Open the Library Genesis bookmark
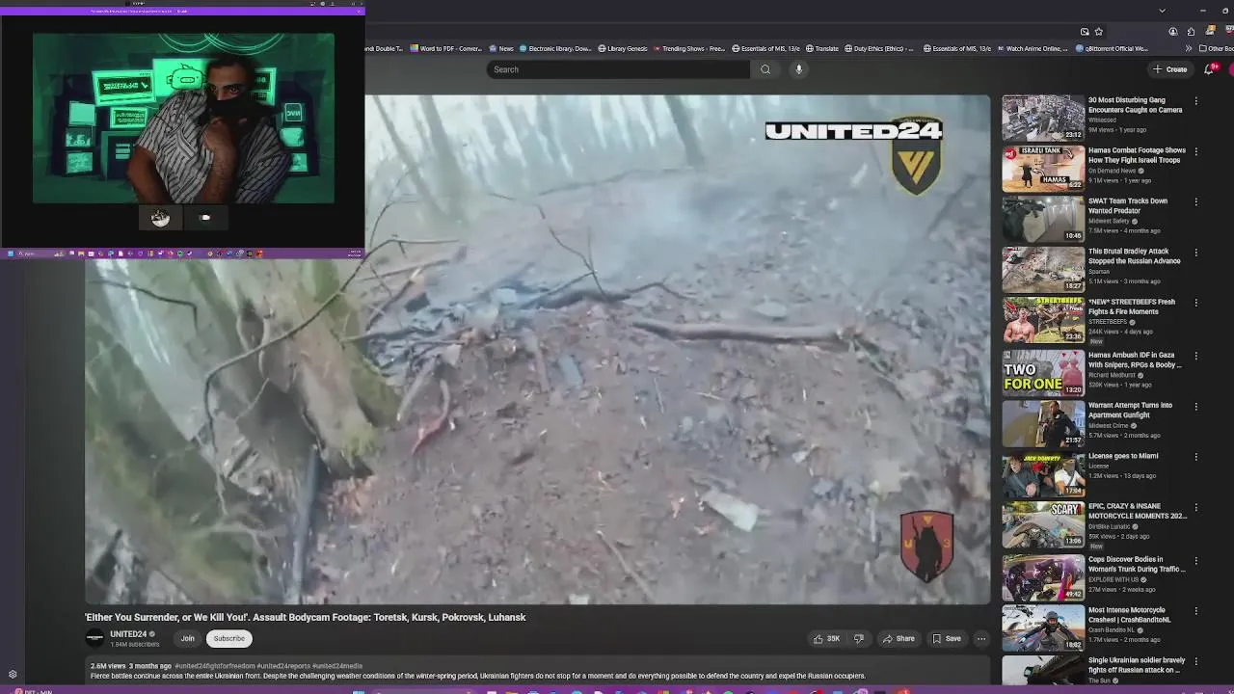 [x=622, y=48]
